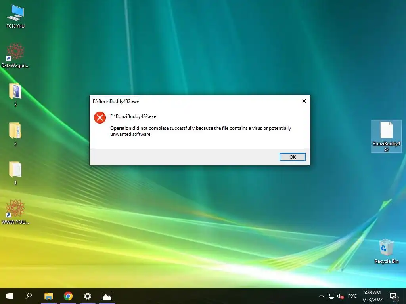
Task: Select the FCKIYKU computer desktop icon
Action: pyautogui.click(x=15, y=16)
